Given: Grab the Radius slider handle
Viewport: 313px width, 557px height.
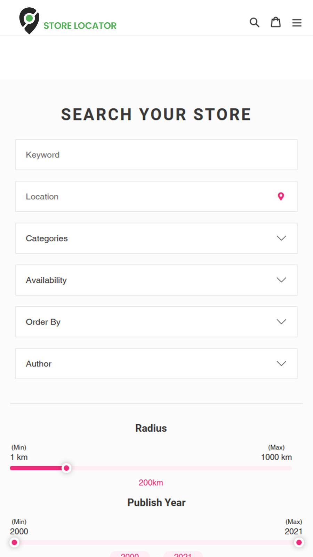Looking at the screenshot, I should point(66,468).
